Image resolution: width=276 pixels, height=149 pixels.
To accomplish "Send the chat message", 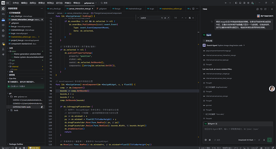I will tap(270, 140).
